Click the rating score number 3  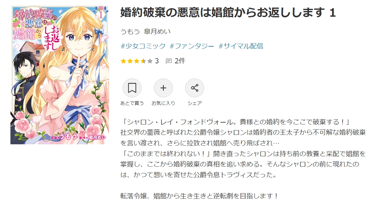point(157,61)
